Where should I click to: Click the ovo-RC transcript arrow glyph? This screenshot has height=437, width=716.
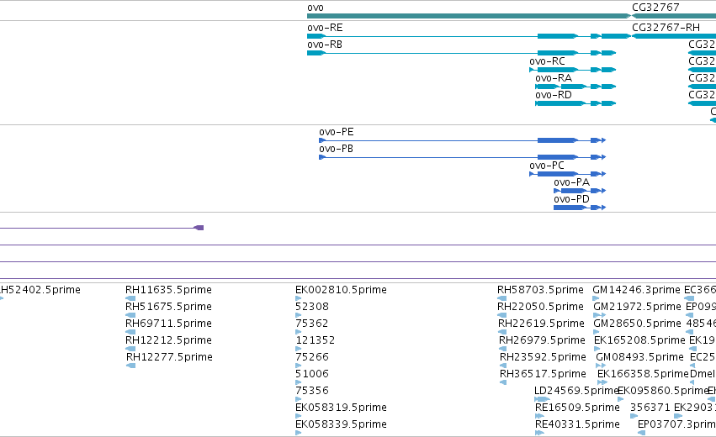573,70
